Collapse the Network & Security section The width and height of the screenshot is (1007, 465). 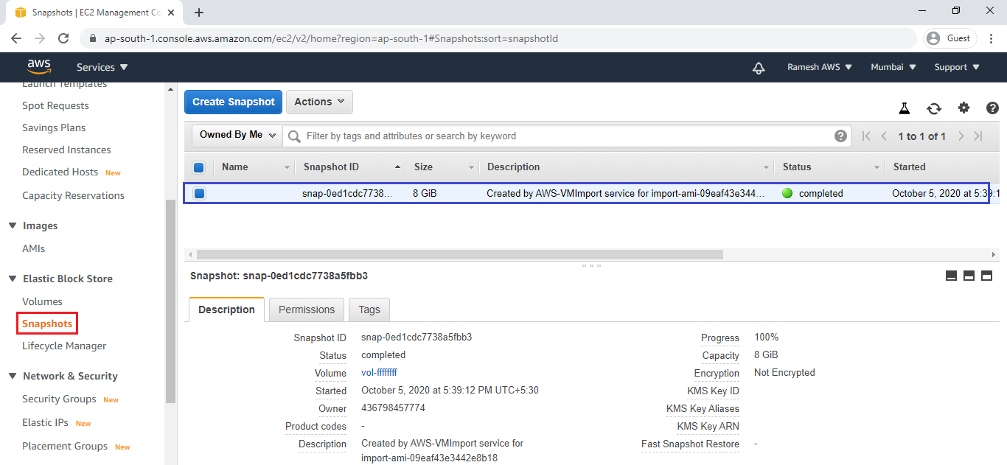point(13,376)
